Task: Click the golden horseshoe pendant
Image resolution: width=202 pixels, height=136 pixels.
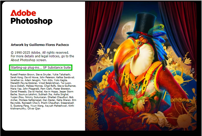Action: [135, 86]
